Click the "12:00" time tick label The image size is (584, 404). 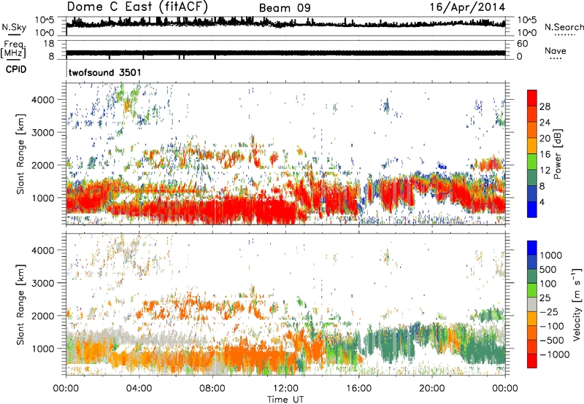(x=285, y=389)
